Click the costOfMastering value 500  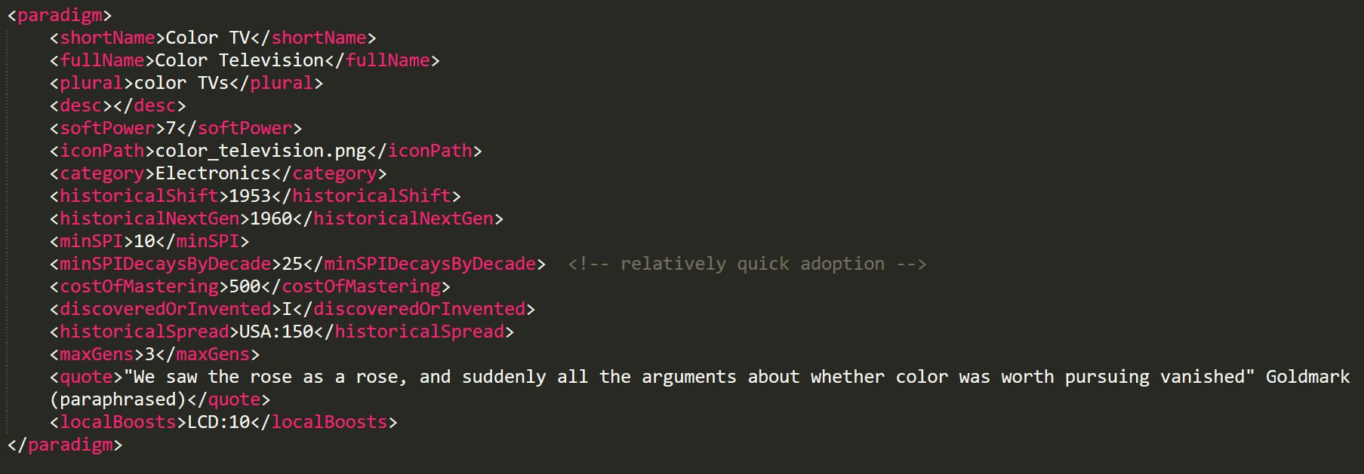click(x=245, y=286)
